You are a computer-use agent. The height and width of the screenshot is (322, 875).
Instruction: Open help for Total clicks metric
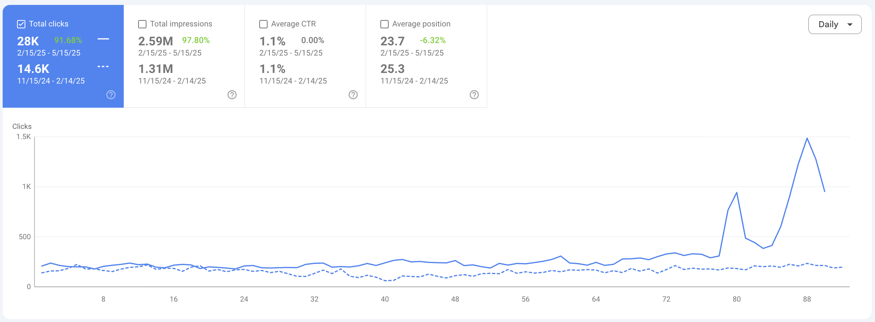[x=111, y=95]
